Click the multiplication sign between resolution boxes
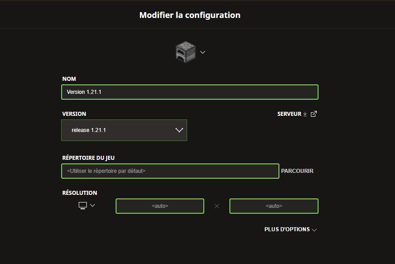Image resolution: width=395 pixels, height=264 pixels. click(x=217, y=206)
